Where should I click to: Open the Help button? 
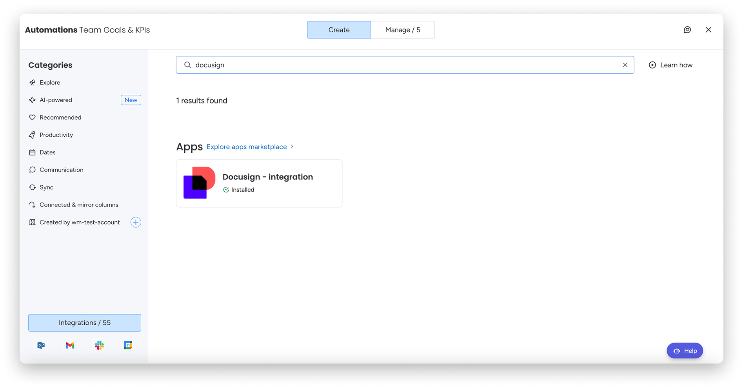point(685,351)
